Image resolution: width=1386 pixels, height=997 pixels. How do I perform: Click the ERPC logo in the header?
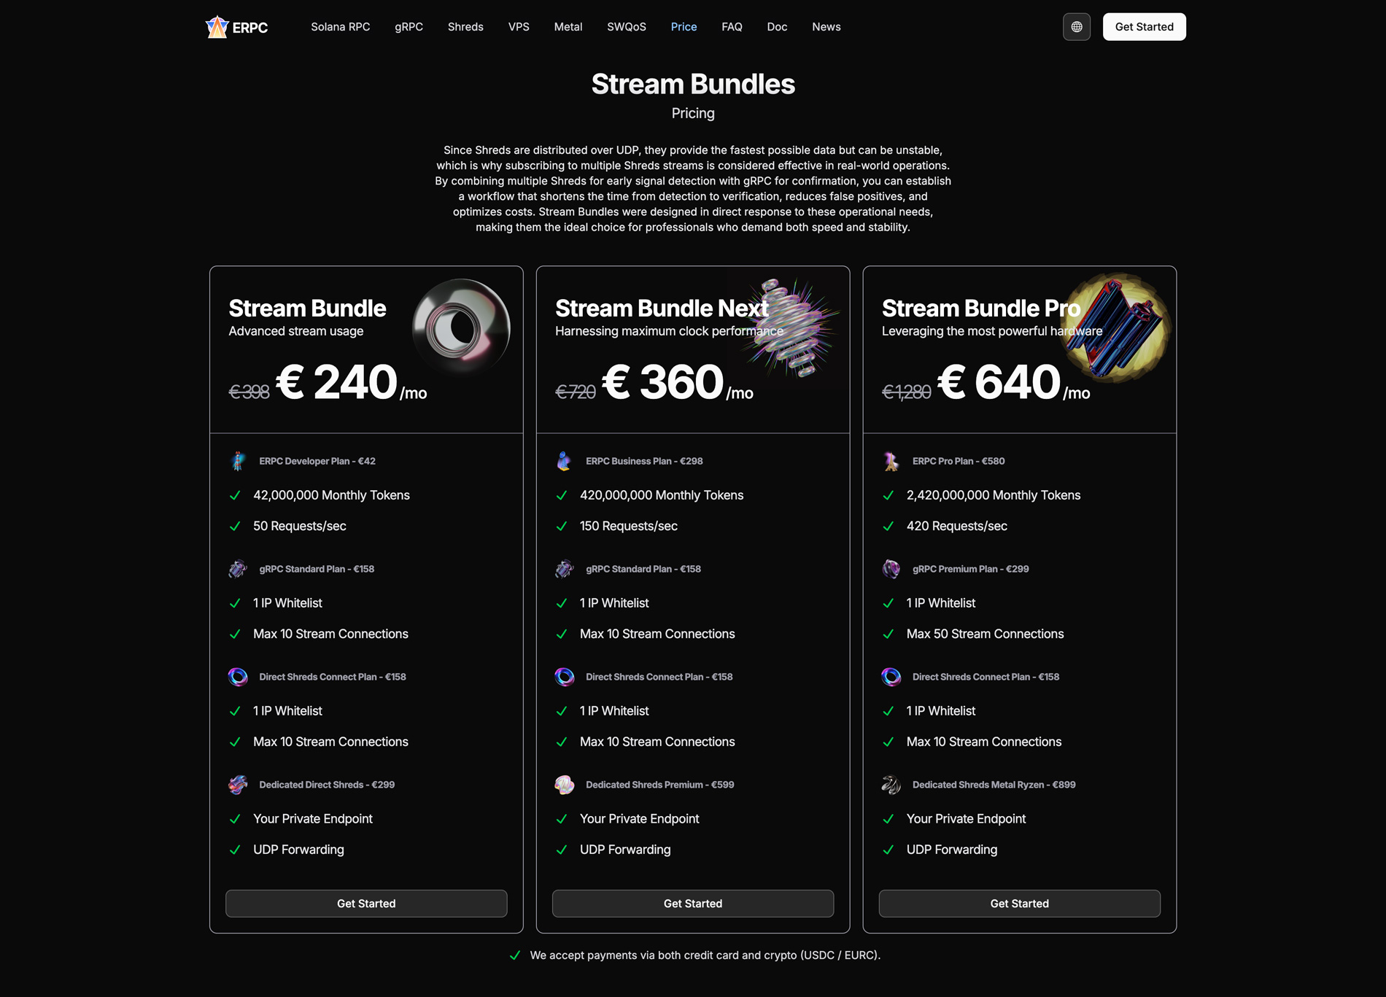point(237,27)
